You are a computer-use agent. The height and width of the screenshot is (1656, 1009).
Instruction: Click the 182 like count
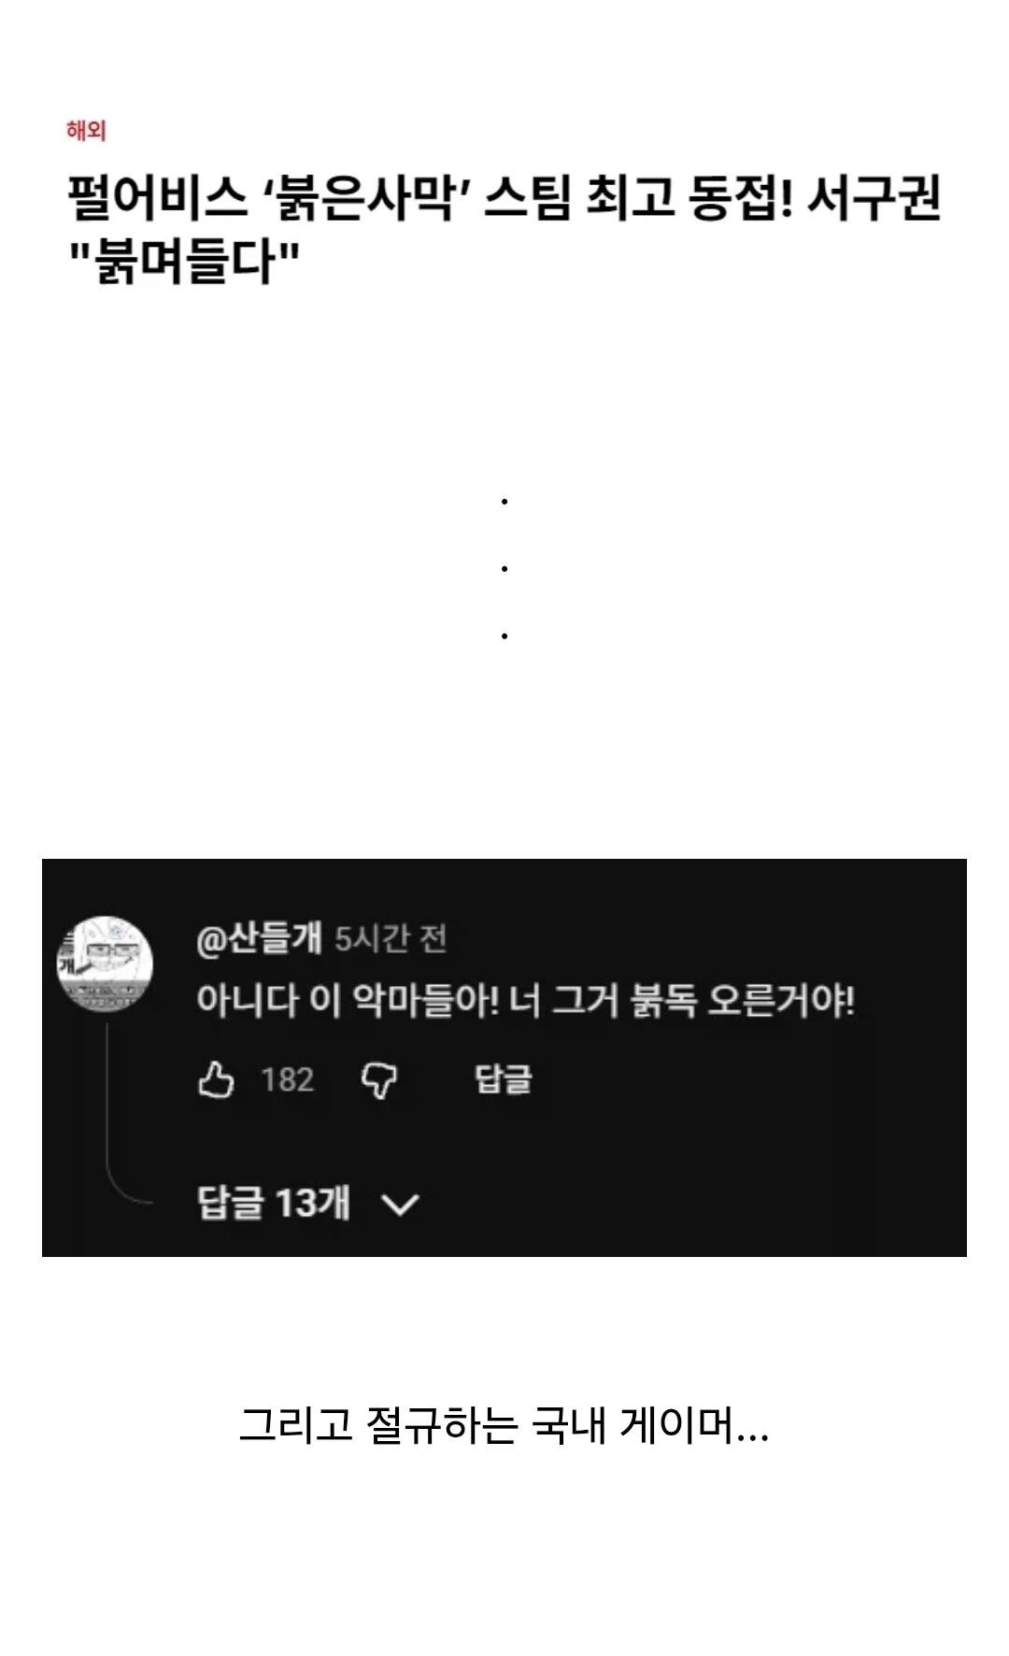pos(287,1080)
